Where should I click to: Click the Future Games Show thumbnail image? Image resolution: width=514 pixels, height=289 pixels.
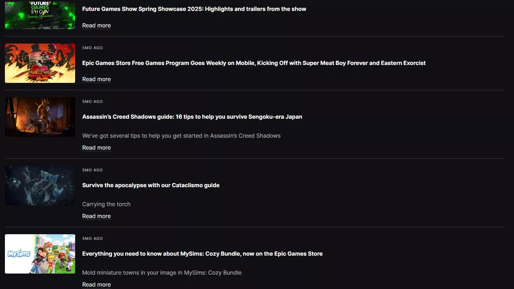click(x=40, y=14)
